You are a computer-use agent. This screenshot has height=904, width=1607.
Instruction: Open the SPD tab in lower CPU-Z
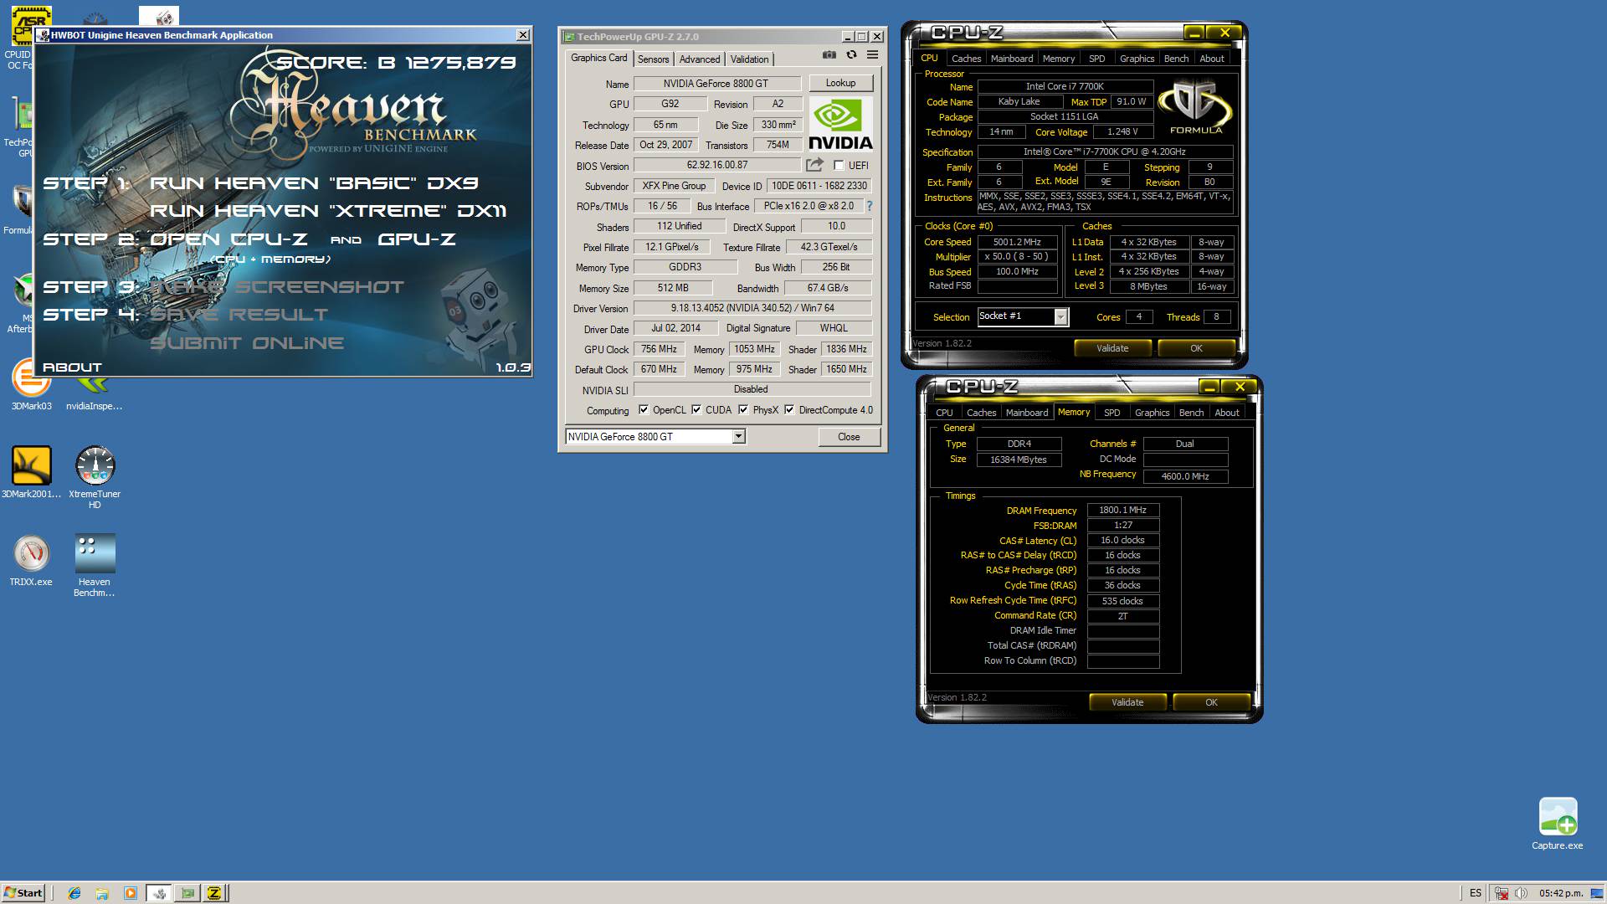pos(1112,413)
